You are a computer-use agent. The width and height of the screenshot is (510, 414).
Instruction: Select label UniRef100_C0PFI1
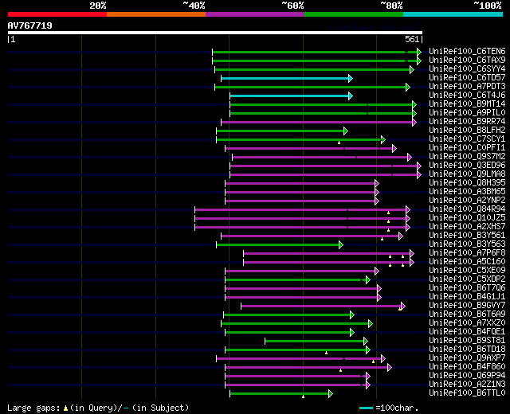pyautogui.click(x=467, y=147)
